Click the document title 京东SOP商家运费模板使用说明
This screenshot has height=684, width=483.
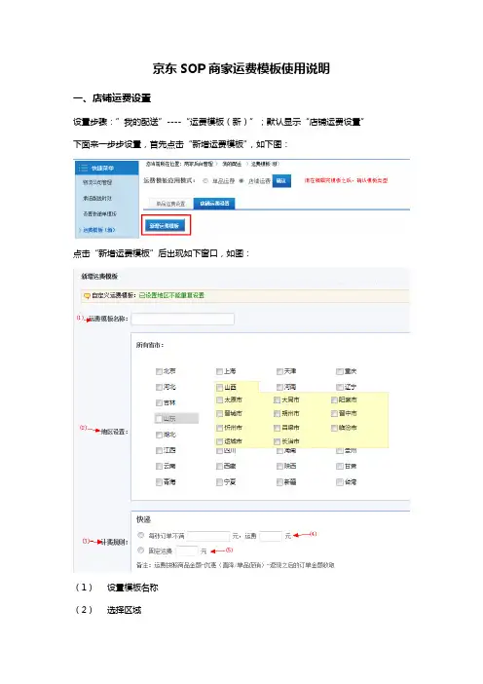(241, 68)
